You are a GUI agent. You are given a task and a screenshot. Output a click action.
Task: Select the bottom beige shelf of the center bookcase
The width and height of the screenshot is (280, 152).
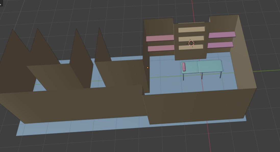pyautogui.click(x=191, y=47)
